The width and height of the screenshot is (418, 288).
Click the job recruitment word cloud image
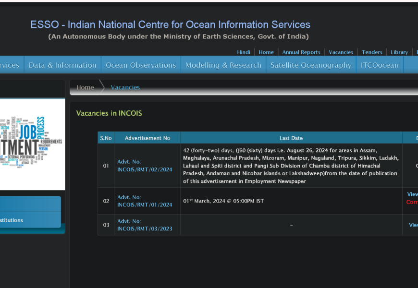pyautogui.click(x=33, y=144)
